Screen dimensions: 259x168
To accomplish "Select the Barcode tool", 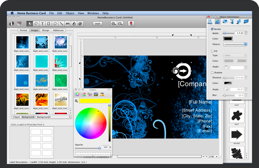I will (68, 24).
